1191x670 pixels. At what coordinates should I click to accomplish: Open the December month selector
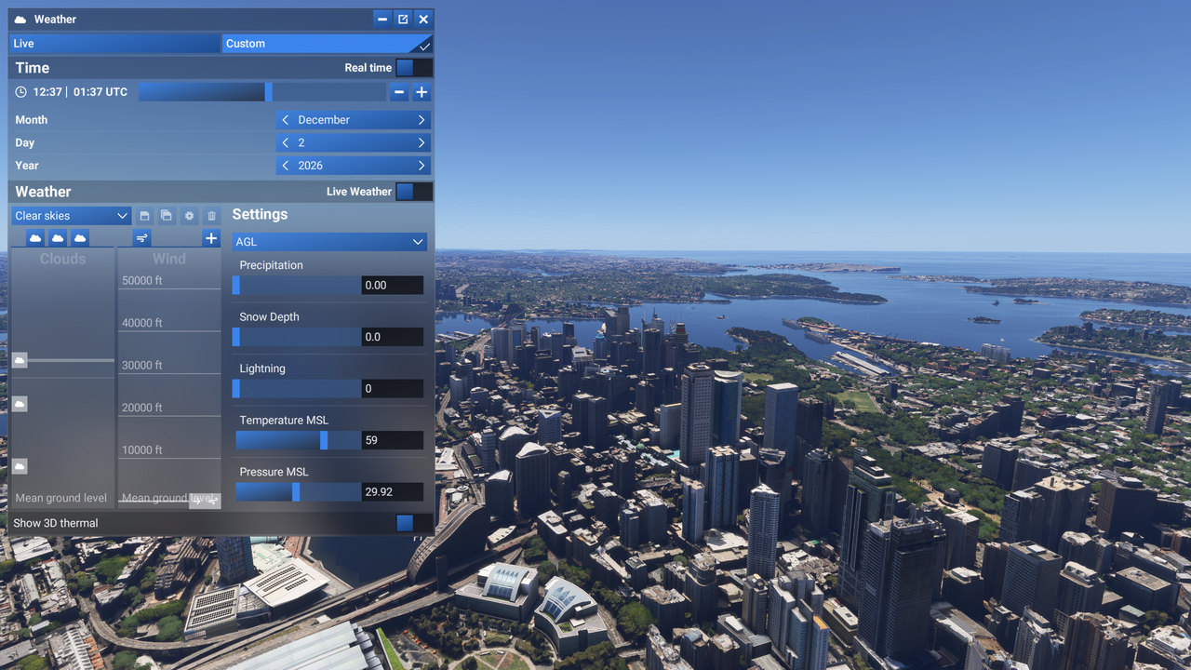tap(354, 120)
